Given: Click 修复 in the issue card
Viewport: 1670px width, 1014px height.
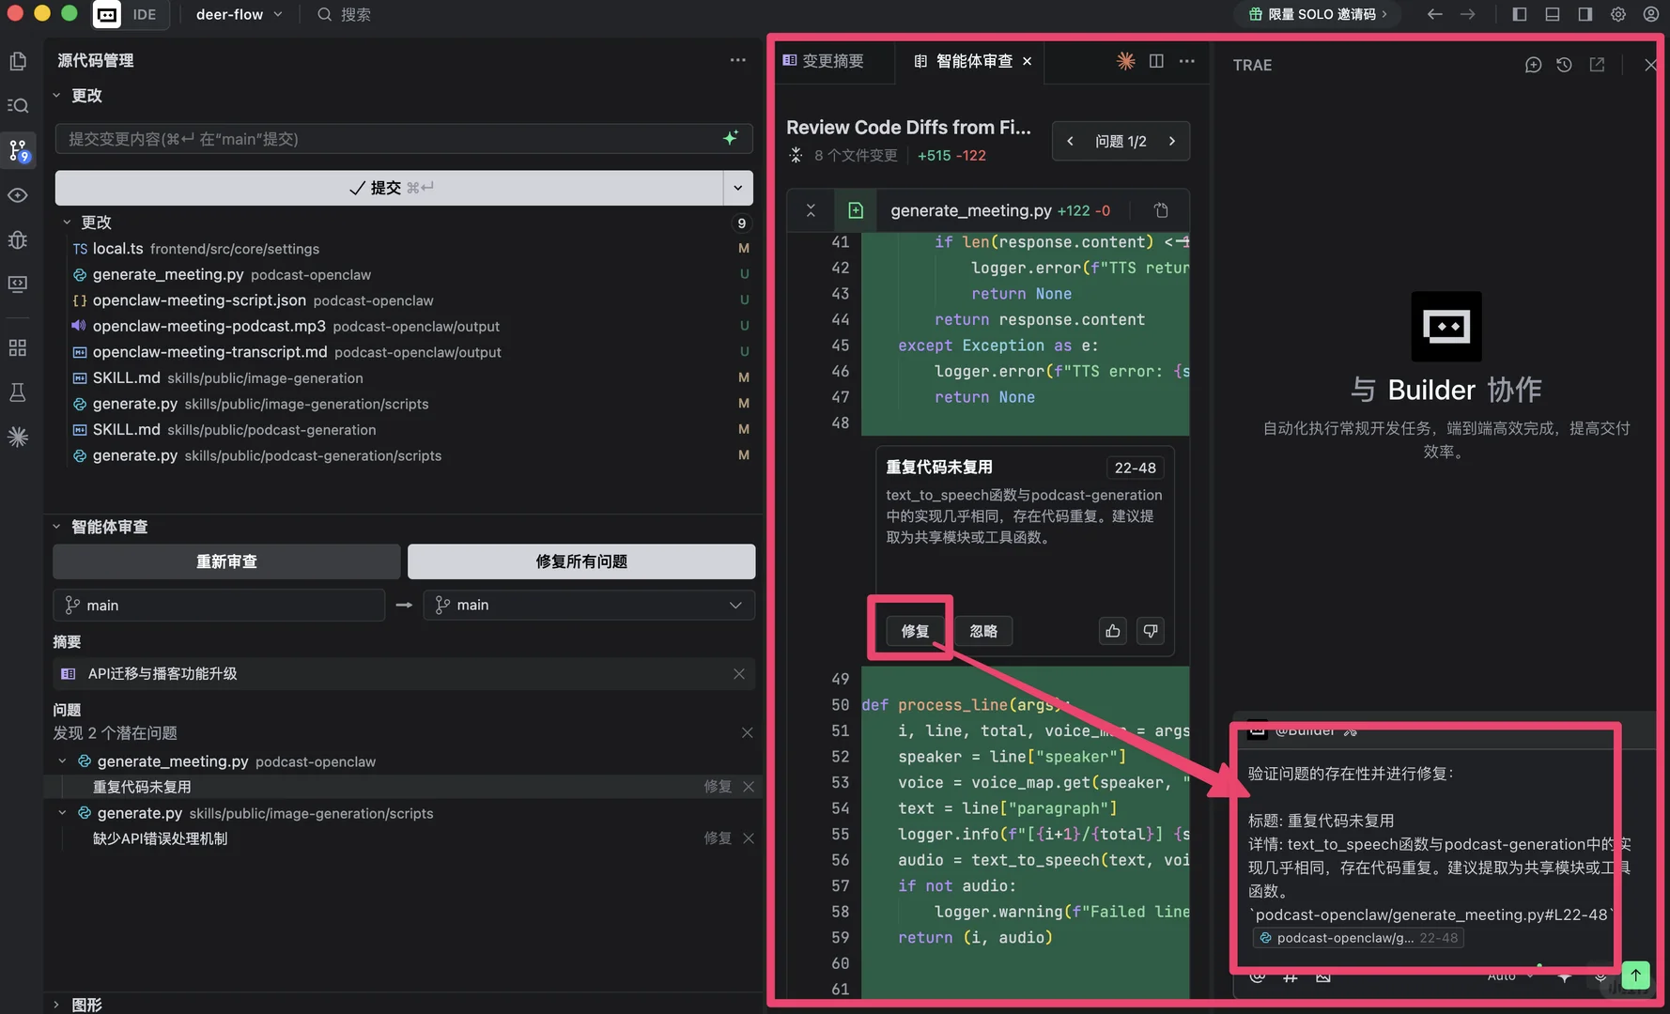Looking at the screenshot, I should click(915, 631).
